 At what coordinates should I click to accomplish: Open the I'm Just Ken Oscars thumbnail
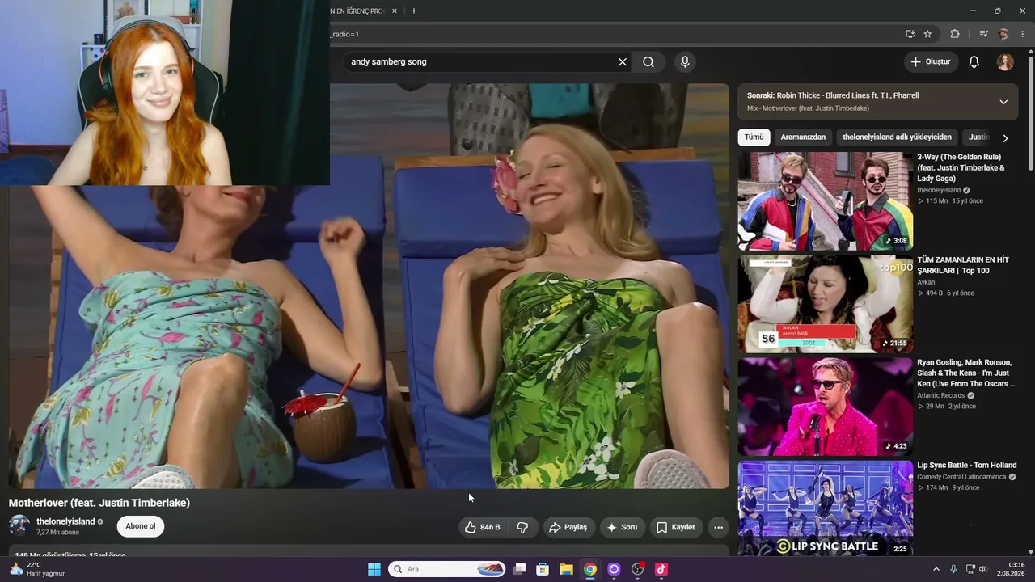825,407
